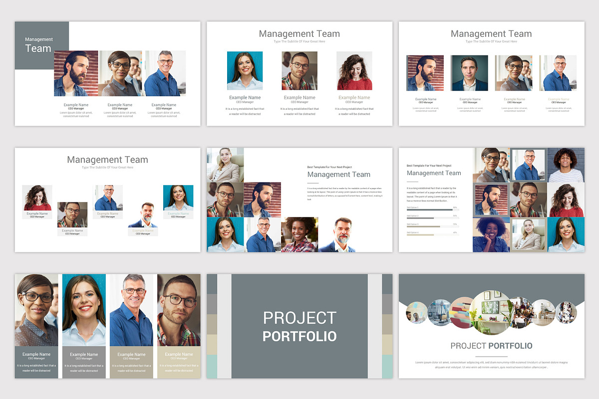Screen dimensions: 599x399
Task: Click the small 'Management' label in the gray corner box
Action: pyautogui.click(x=39, y=39)
